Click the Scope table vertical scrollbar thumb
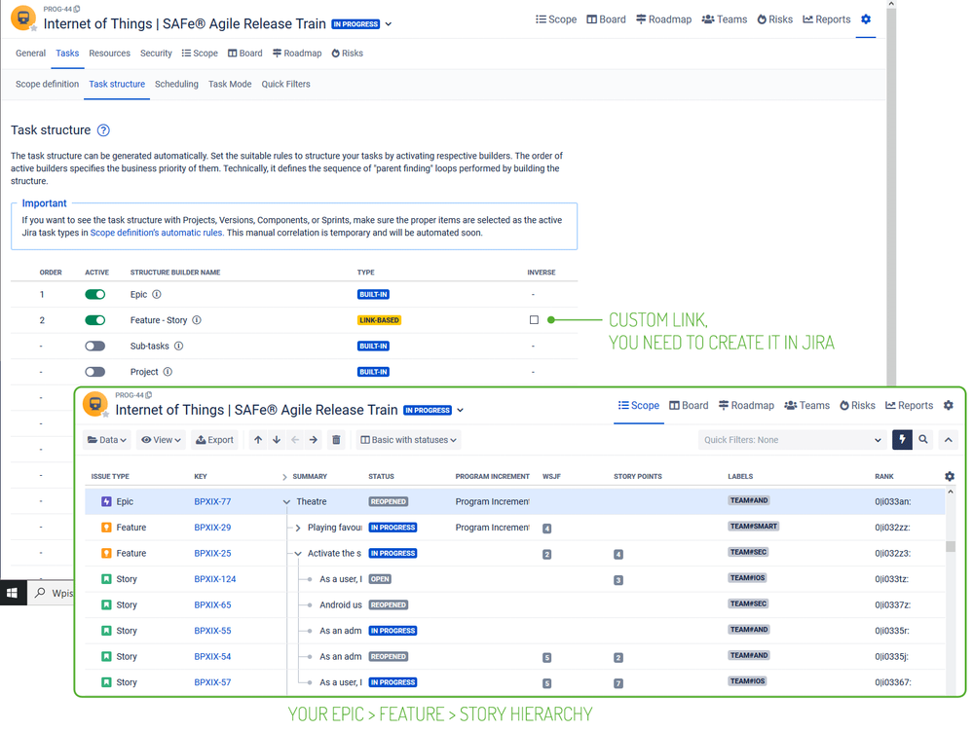 (x=950, y=546)
